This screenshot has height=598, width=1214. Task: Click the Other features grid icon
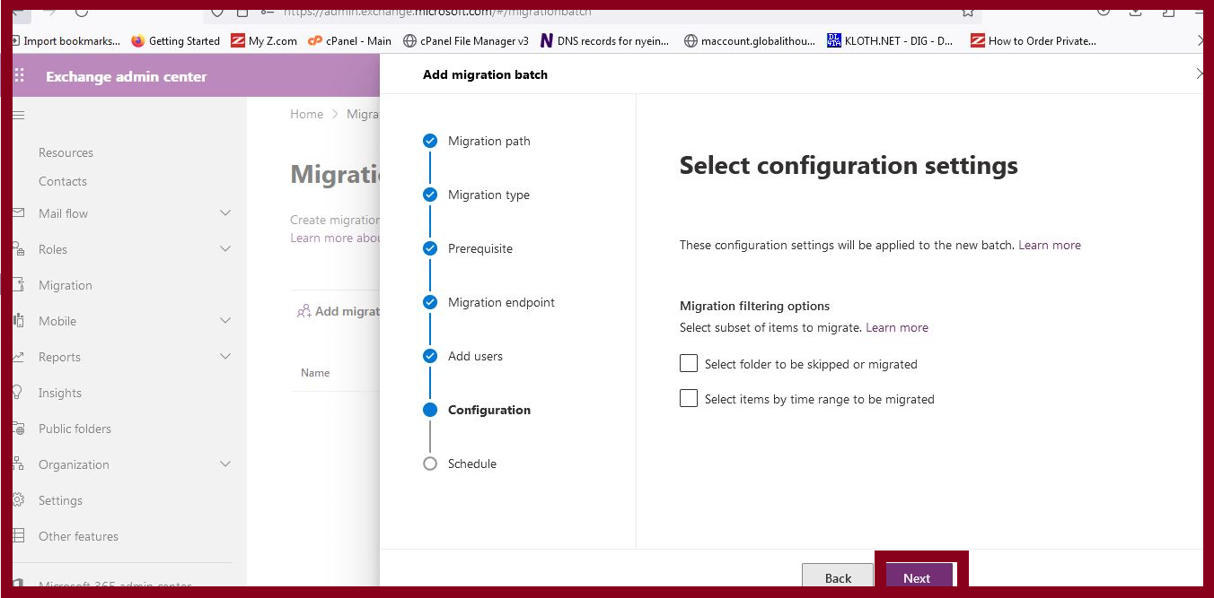[x=18, y=536]
